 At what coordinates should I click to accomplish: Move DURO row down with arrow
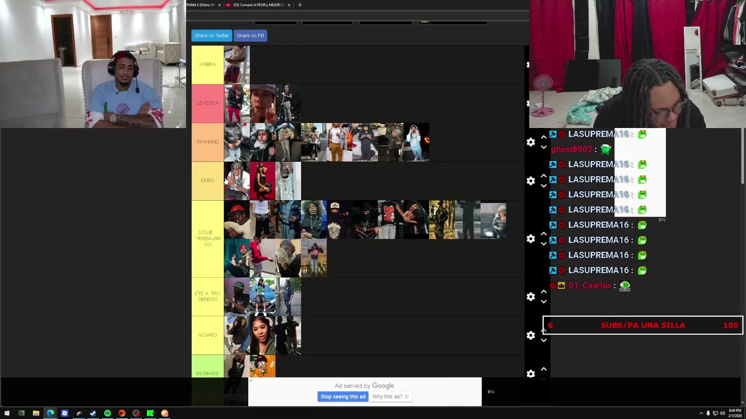pyautogui.click(x=544, y=186)
